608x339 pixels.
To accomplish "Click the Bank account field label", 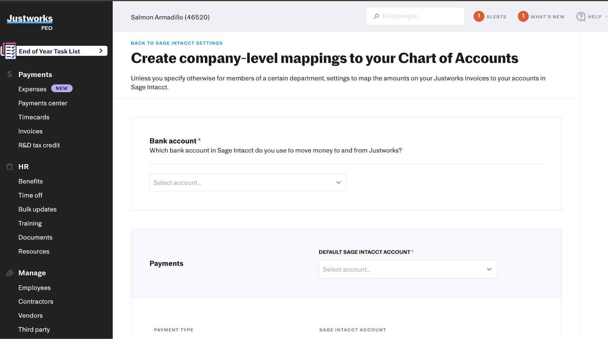I will click(x=173, y=141).
